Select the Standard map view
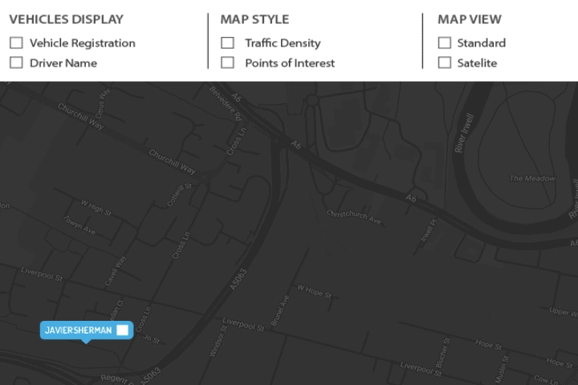The height and width of the screenshot is (385, 578). (x=444, y=43)
